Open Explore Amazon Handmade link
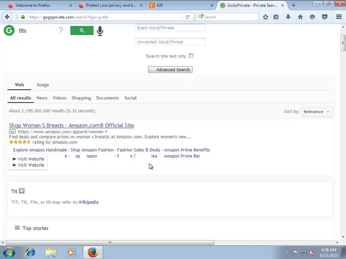 coord(40,150)
